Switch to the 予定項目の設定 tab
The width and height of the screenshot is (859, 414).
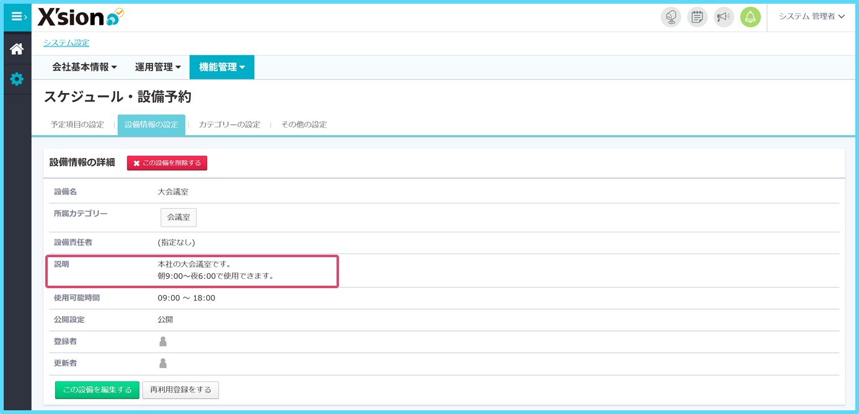77,125
